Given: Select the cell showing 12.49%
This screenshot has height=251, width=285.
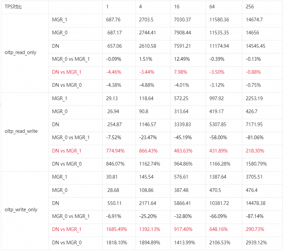Looking at the screenshot, I should (x=182, y=59).
